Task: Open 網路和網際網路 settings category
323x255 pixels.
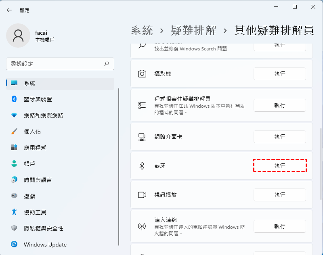Action: coord(60,115)
